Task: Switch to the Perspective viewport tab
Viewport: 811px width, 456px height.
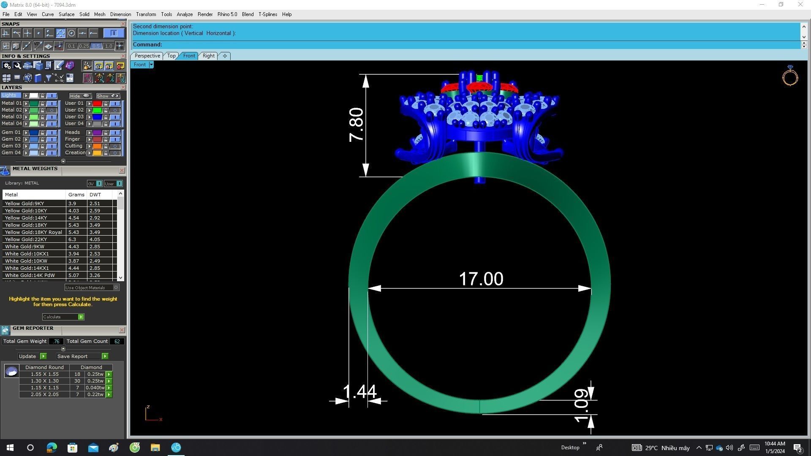Action: click(147, 56)
